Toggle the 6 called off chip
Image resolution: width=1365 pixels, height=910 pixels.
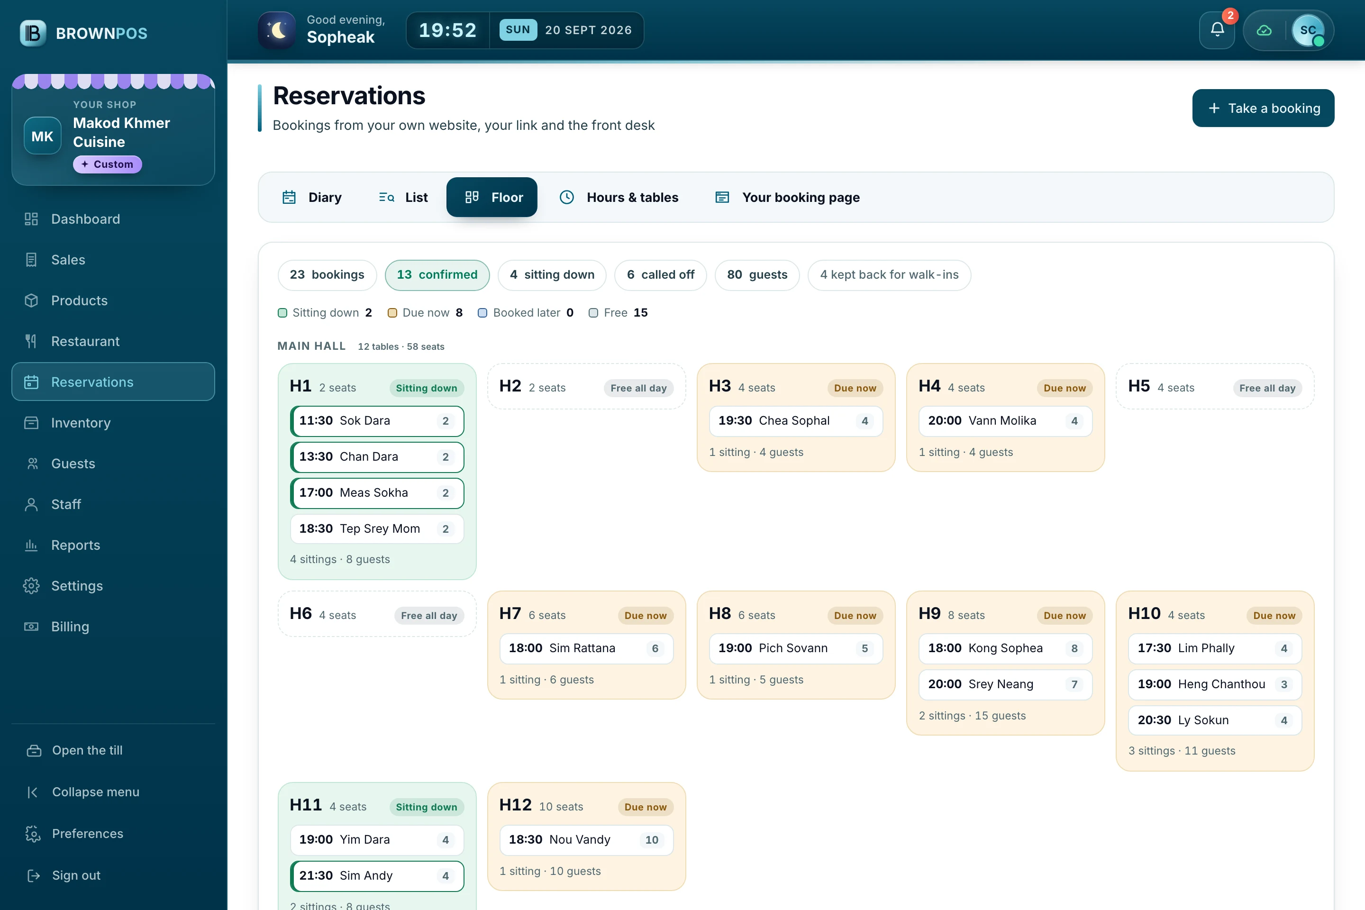660,274
